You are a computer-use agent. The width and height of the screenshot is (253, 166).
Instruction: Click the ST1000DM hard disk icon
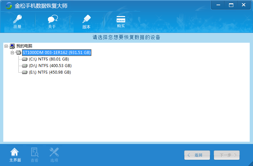pos(18,53)
